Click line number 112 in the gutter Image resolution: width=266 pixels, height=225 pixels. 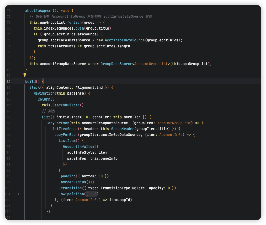click(x=8, y=200)
